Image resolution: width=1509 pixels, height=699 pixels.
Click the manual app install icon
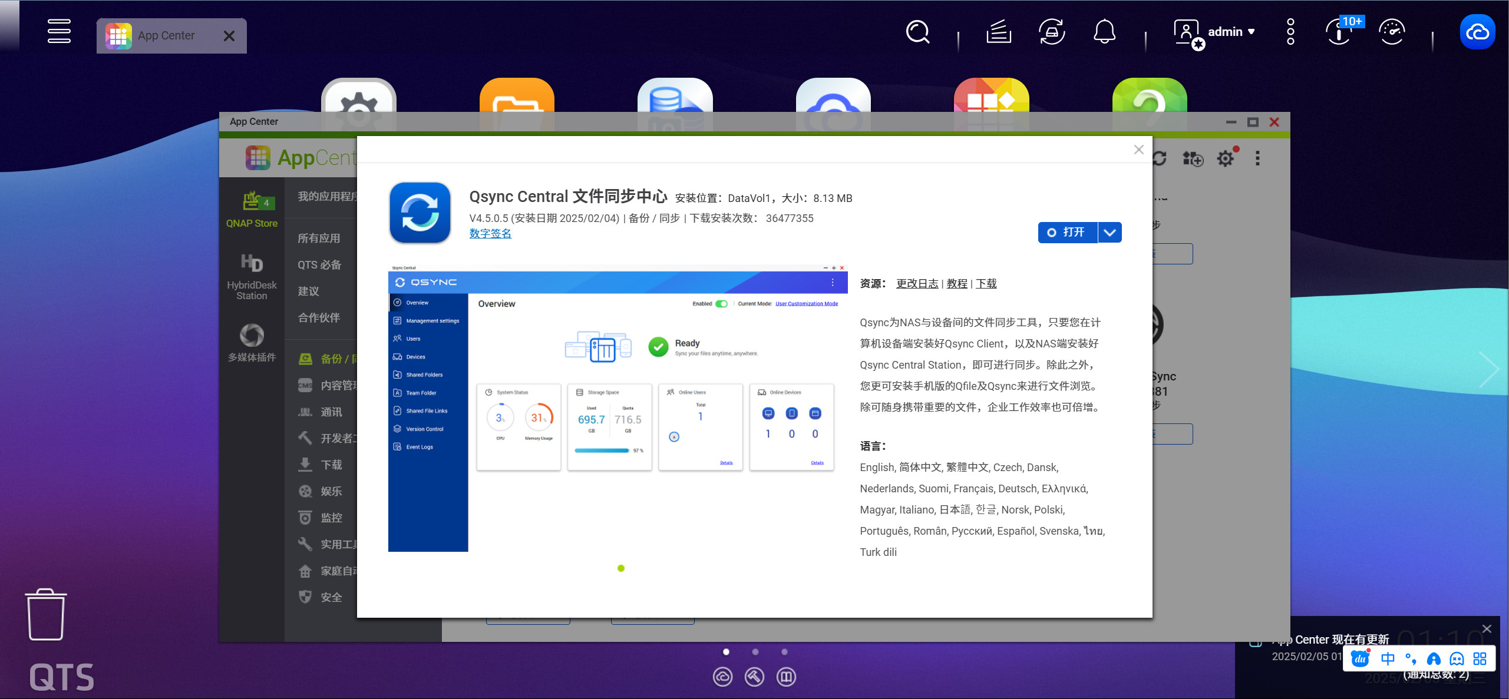tap(1193, 158)
